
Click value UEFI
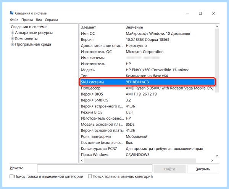pos(129,112)
